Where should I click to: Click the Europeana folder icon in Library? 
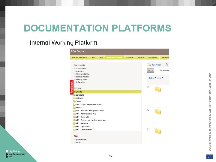[x=74, y=95]
